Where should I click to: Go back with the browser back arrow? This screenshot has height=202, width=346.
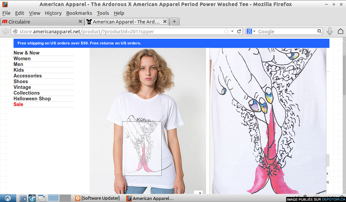tap(5, 31)
